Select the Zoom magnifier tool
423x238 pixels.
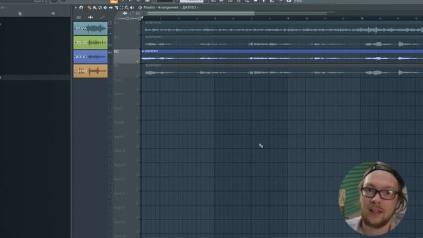pyautogui.click(x=127, y=7)
